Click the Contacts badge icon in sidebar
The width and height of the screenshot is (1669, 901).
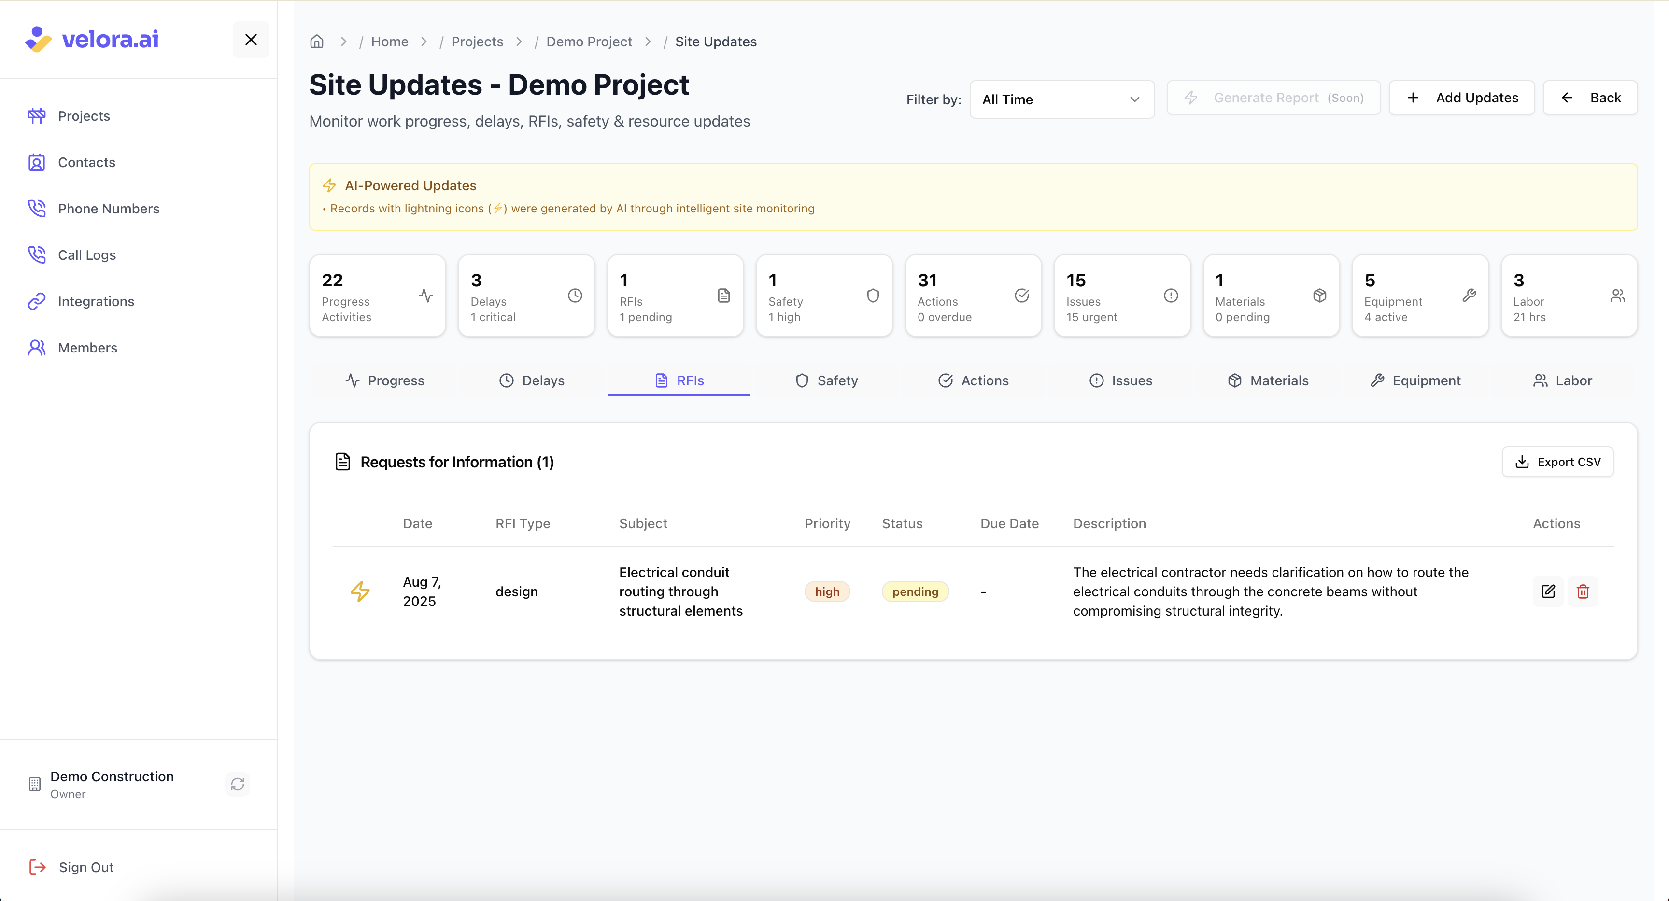click(x=37, y=163)
